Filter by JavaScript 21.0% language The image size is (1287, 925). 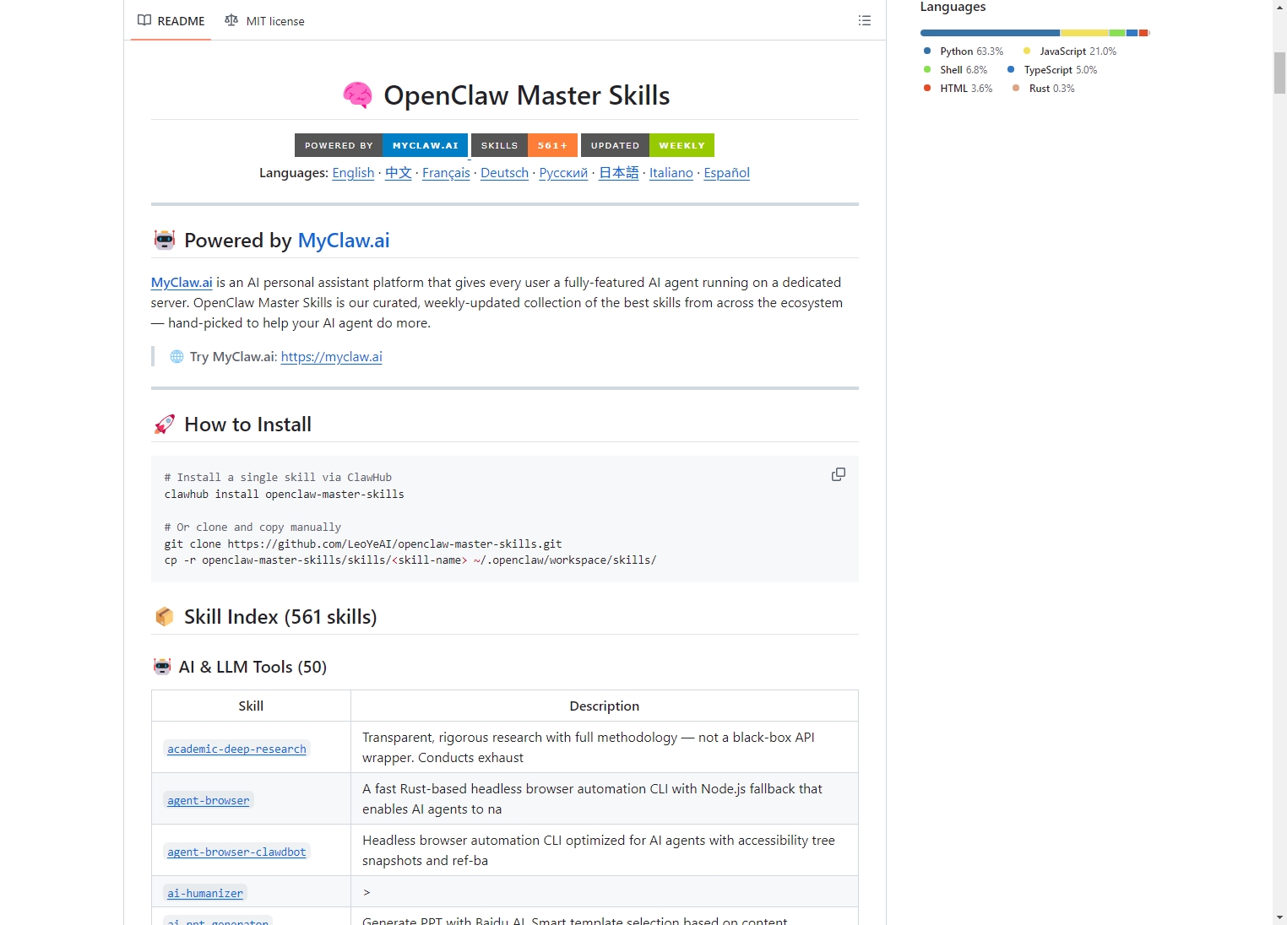pos(1070,51)
